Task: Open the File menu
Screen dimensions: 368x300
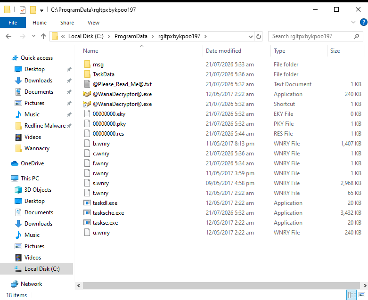Action: tap(13, 23)
